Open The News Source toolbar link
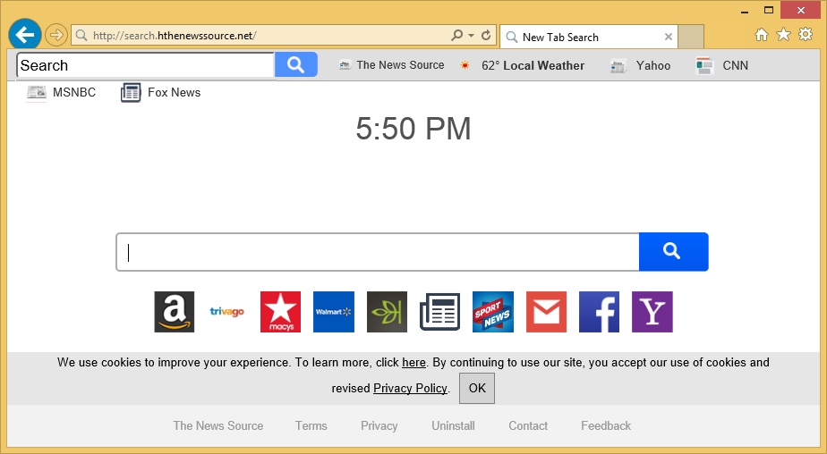This screenshot has width=827, height=454. pyautogui.click(x=391, y=65)
